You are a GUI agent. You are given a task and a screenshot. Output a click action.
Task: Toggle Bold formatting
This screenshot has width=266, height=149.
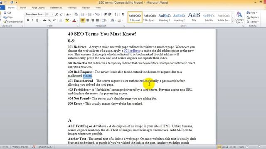28,20
